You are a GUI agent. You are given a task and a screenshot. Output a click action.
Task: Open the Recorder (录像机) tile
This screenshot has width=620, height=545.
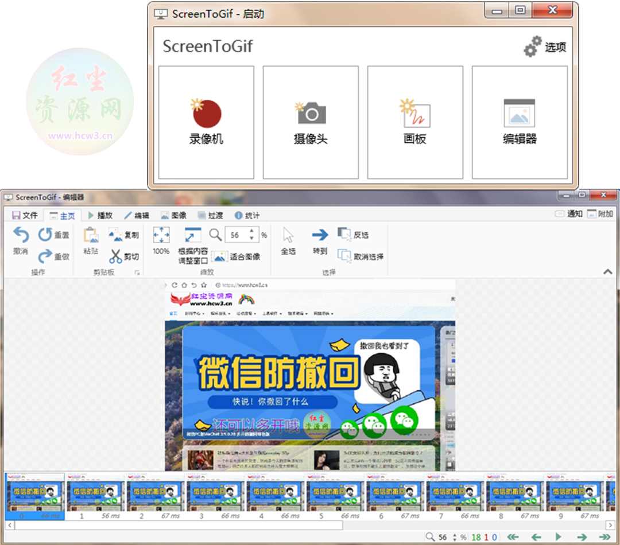(206, 122)
